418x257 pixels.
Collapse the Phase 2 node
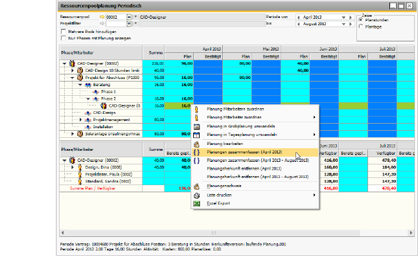[x=88, y=99]
